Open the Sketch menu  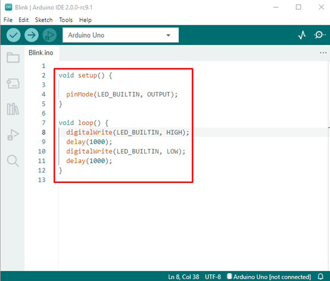[44, 20]
